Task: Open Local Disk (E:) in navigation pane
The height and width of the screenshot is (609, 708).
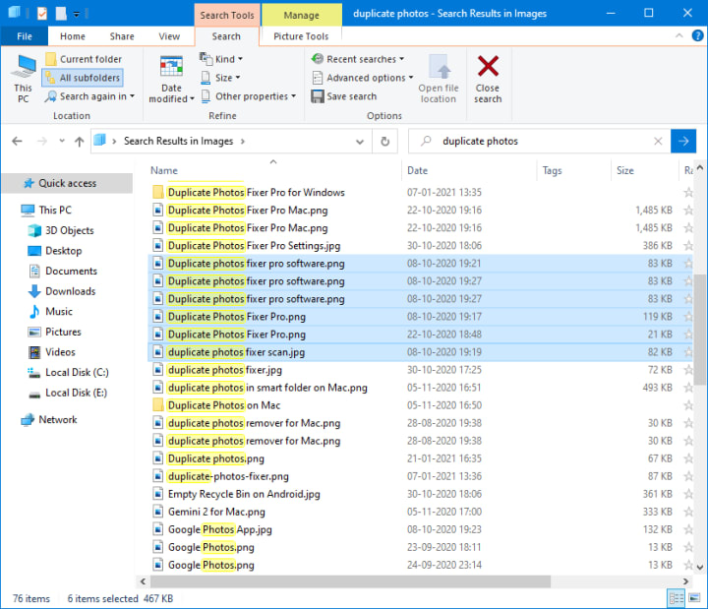Action: 67,393
